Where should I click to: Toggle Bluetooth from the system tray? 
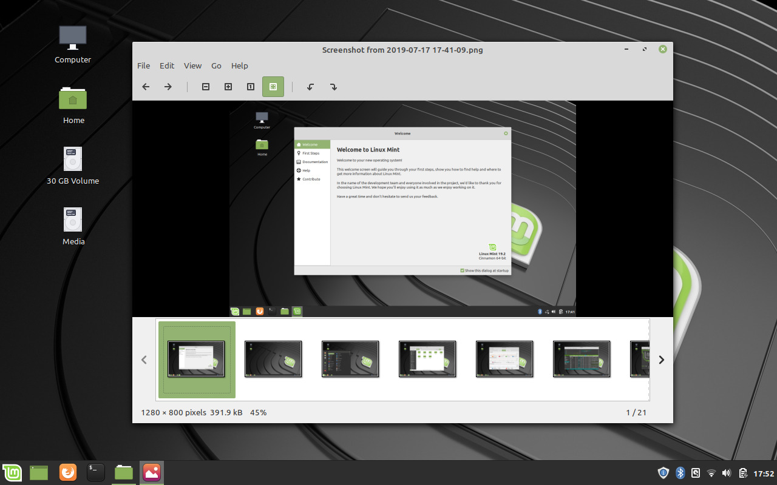[x=680, y=472]
